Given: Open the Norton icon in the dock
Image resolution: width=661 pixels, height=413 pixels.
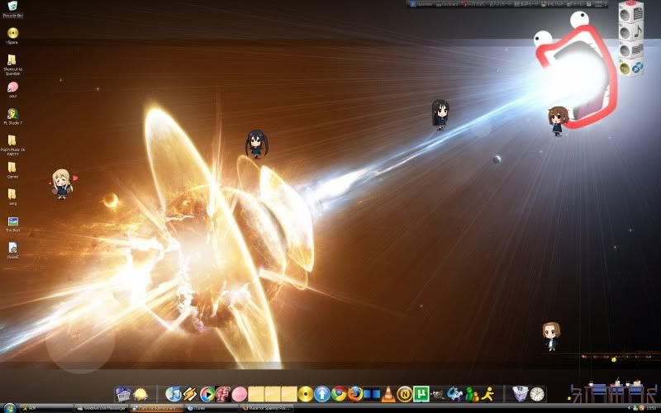Looking at the screenshot, I should (405, 394).
